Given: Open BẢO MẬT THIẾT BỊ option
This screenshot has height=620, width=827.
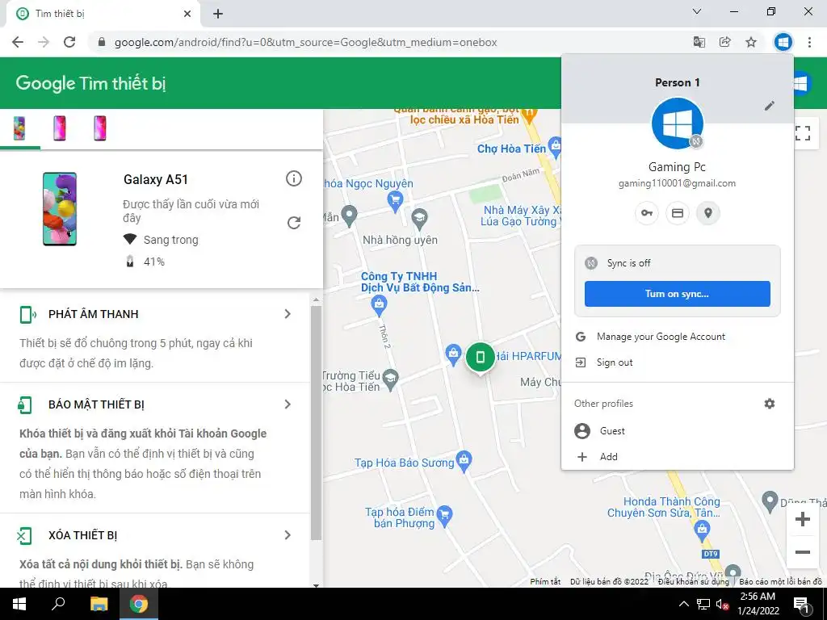Looking at the screenshot, I should [155, 447].
